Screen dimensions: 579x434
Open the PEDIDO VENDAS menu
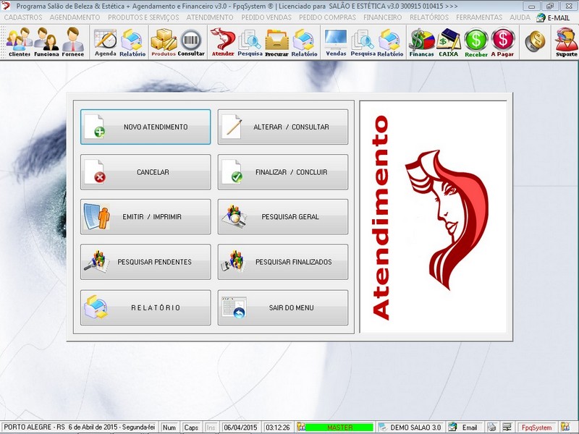266,17
